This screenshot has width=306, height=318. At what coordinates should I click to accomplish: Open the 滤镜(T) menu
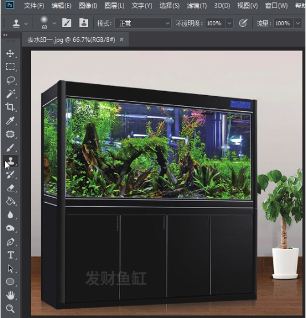tap(196, 6)
